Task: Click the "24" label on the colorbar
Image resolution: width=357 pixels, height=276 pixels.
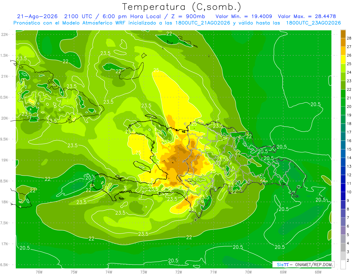Action: click(x=349, y=72)
